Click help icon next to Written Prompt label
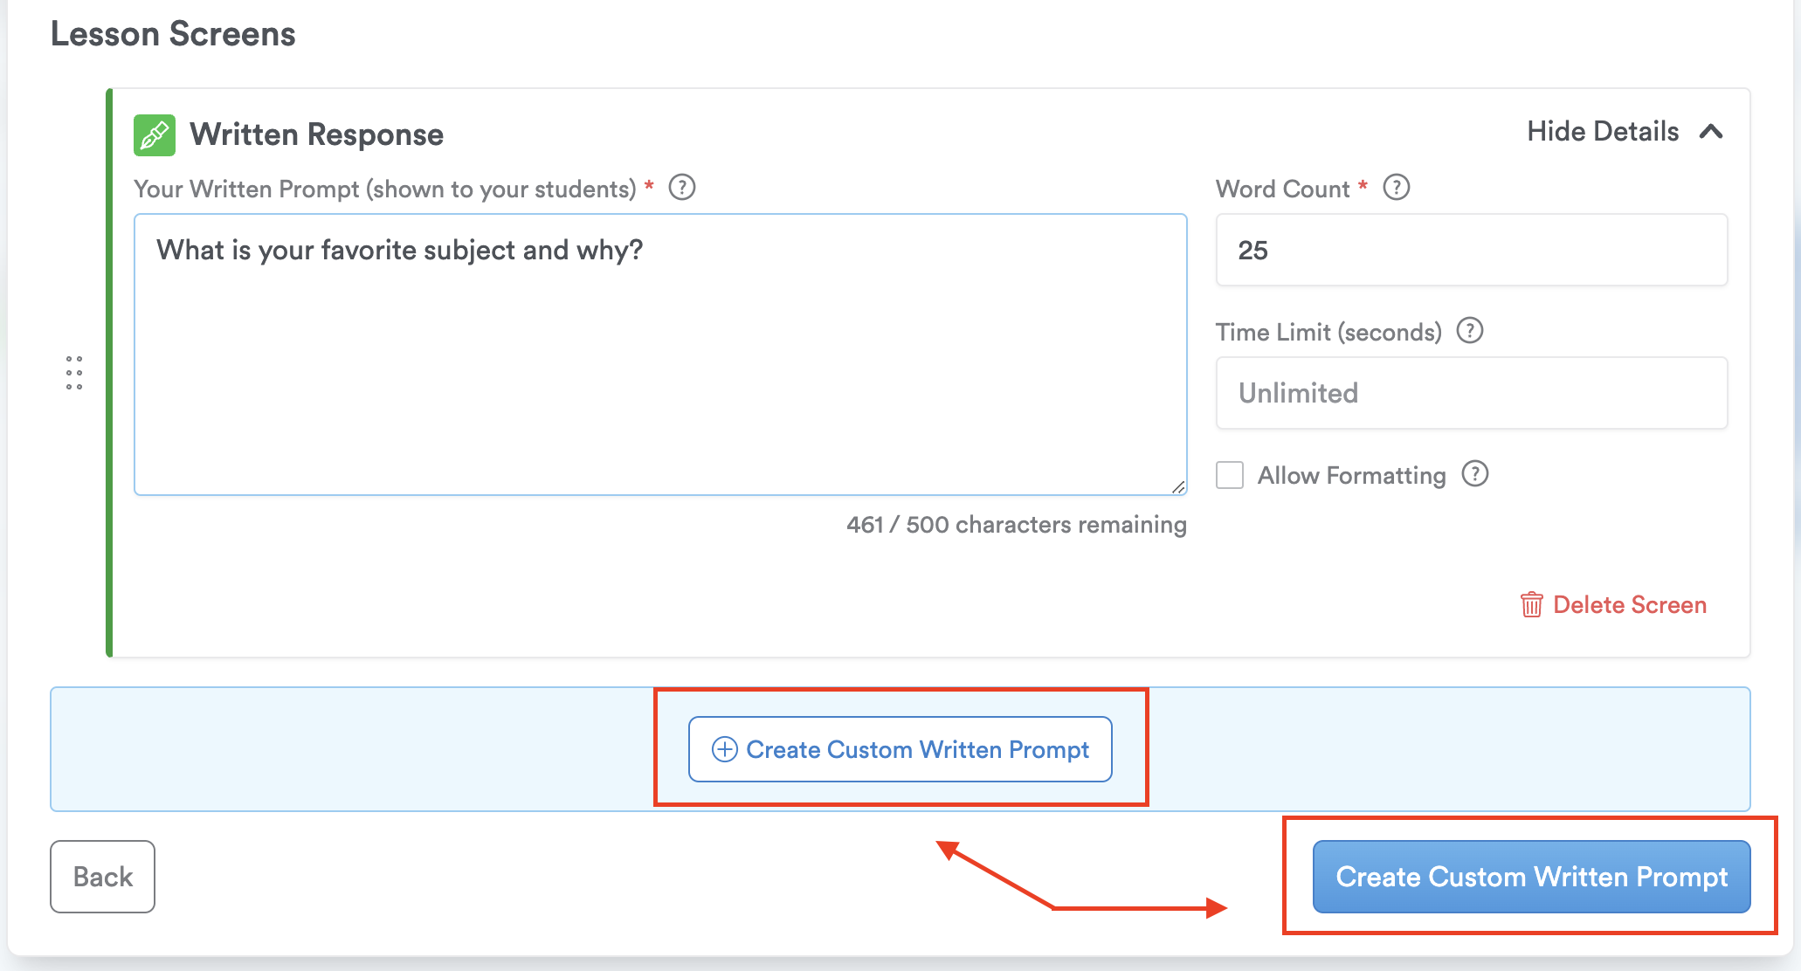The height and width of the screenshot is (971, 1801). point(681,188)
